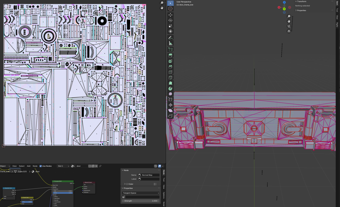The image size is (340, 207).
Task: Open the Node menu in the shader editor
Action: tap(35, 166)
